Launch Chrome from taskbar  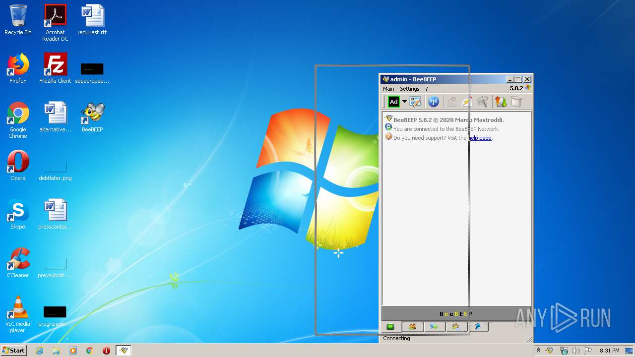click(90, 351)
